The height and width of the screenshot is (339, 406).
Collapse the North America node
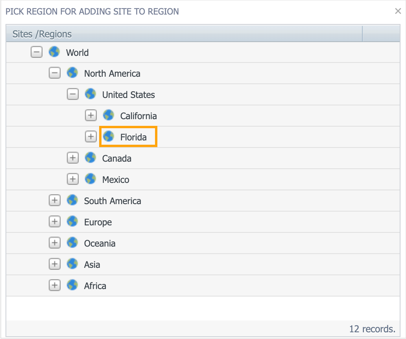pos(55,74)
